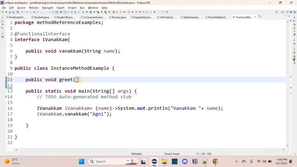Screen dimensions: 297x167
Task: Switch to the Student.java editor tab
Action: (40, 17)
